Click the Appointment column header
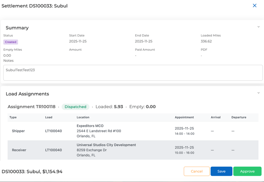This screenshot has width=264, height=182. 184,117
